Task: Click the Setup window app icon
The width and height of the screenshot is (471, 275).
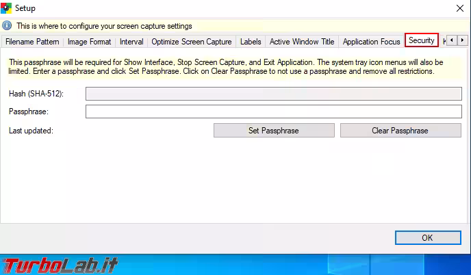Action: click(x=7, y=8)
